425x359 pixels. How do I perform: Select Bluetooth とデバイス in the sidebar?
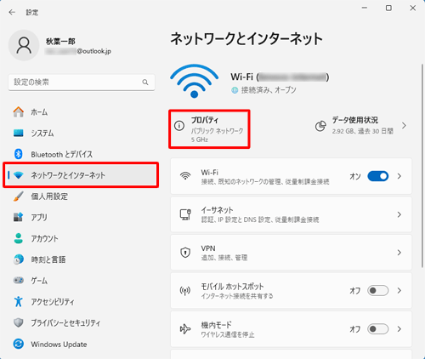82,154
